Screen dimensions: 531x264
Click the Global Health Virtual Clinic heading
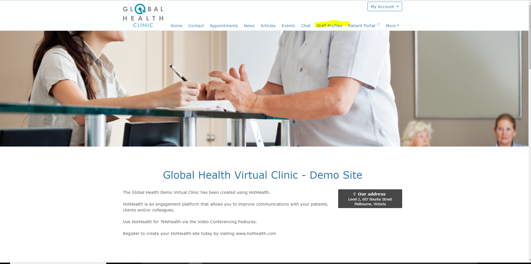[x=262, y=175]
